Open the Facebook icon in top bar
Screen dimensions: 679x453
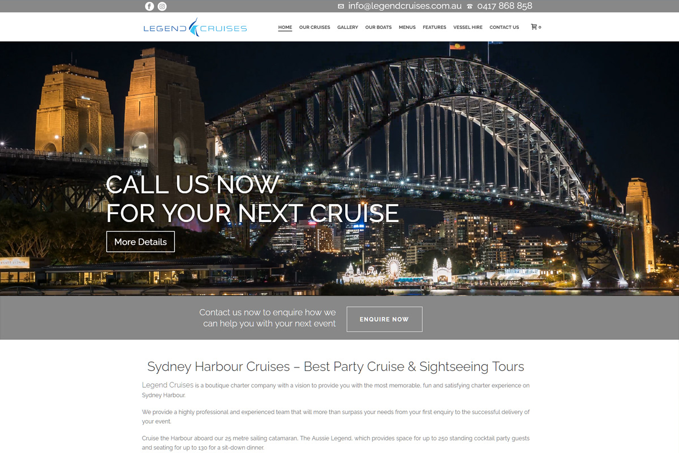pos(149,6)
